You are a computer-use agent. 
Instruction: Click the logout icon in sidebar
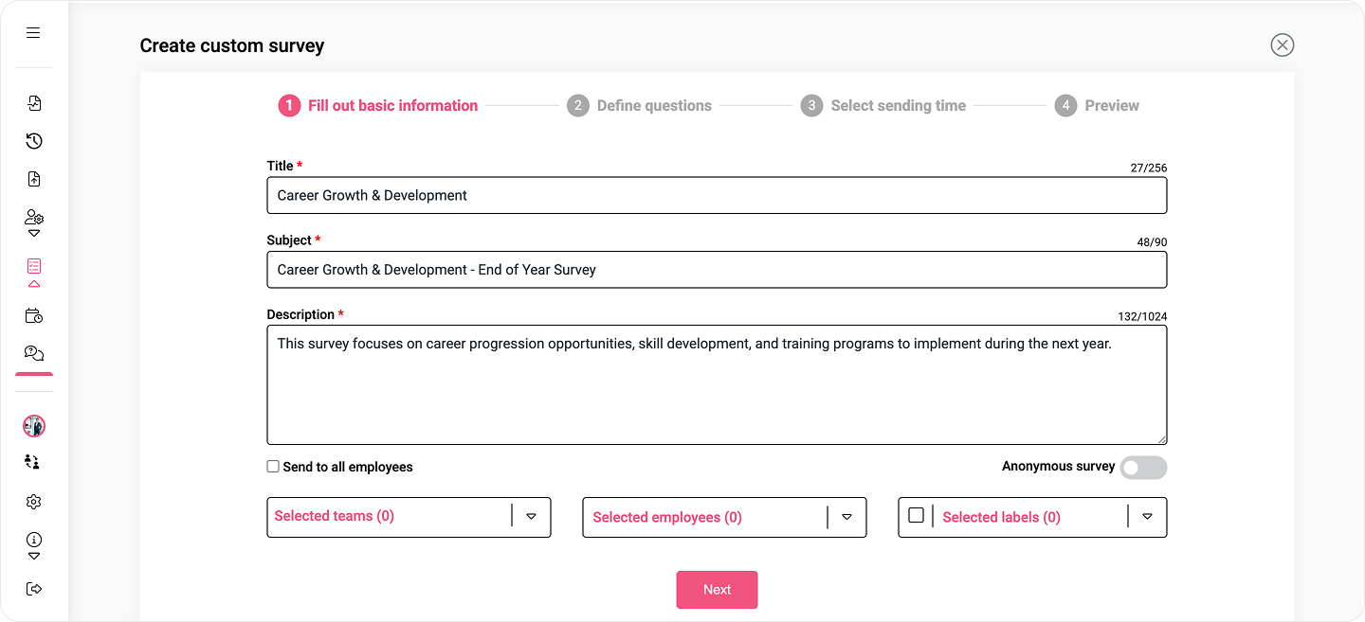[34, 589]
